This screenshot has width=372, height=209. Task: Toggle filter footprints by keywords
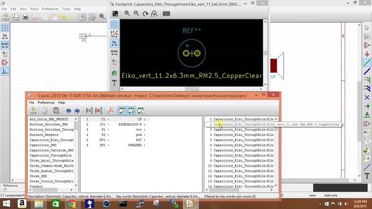[121, 110]
